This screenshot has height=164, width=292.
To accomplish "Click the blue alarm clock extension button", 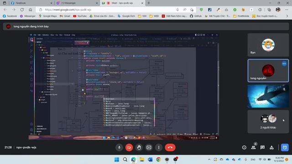I will pos(285,148).
